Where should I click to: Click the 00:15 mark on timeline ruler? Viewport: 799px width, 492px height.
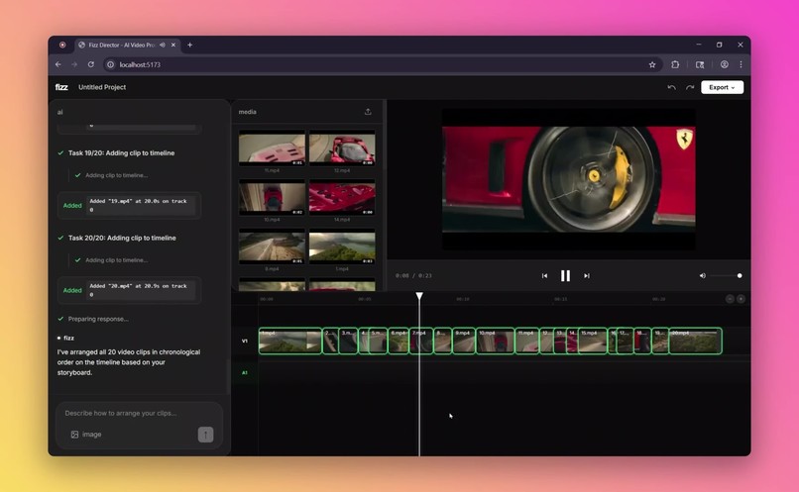560,299
